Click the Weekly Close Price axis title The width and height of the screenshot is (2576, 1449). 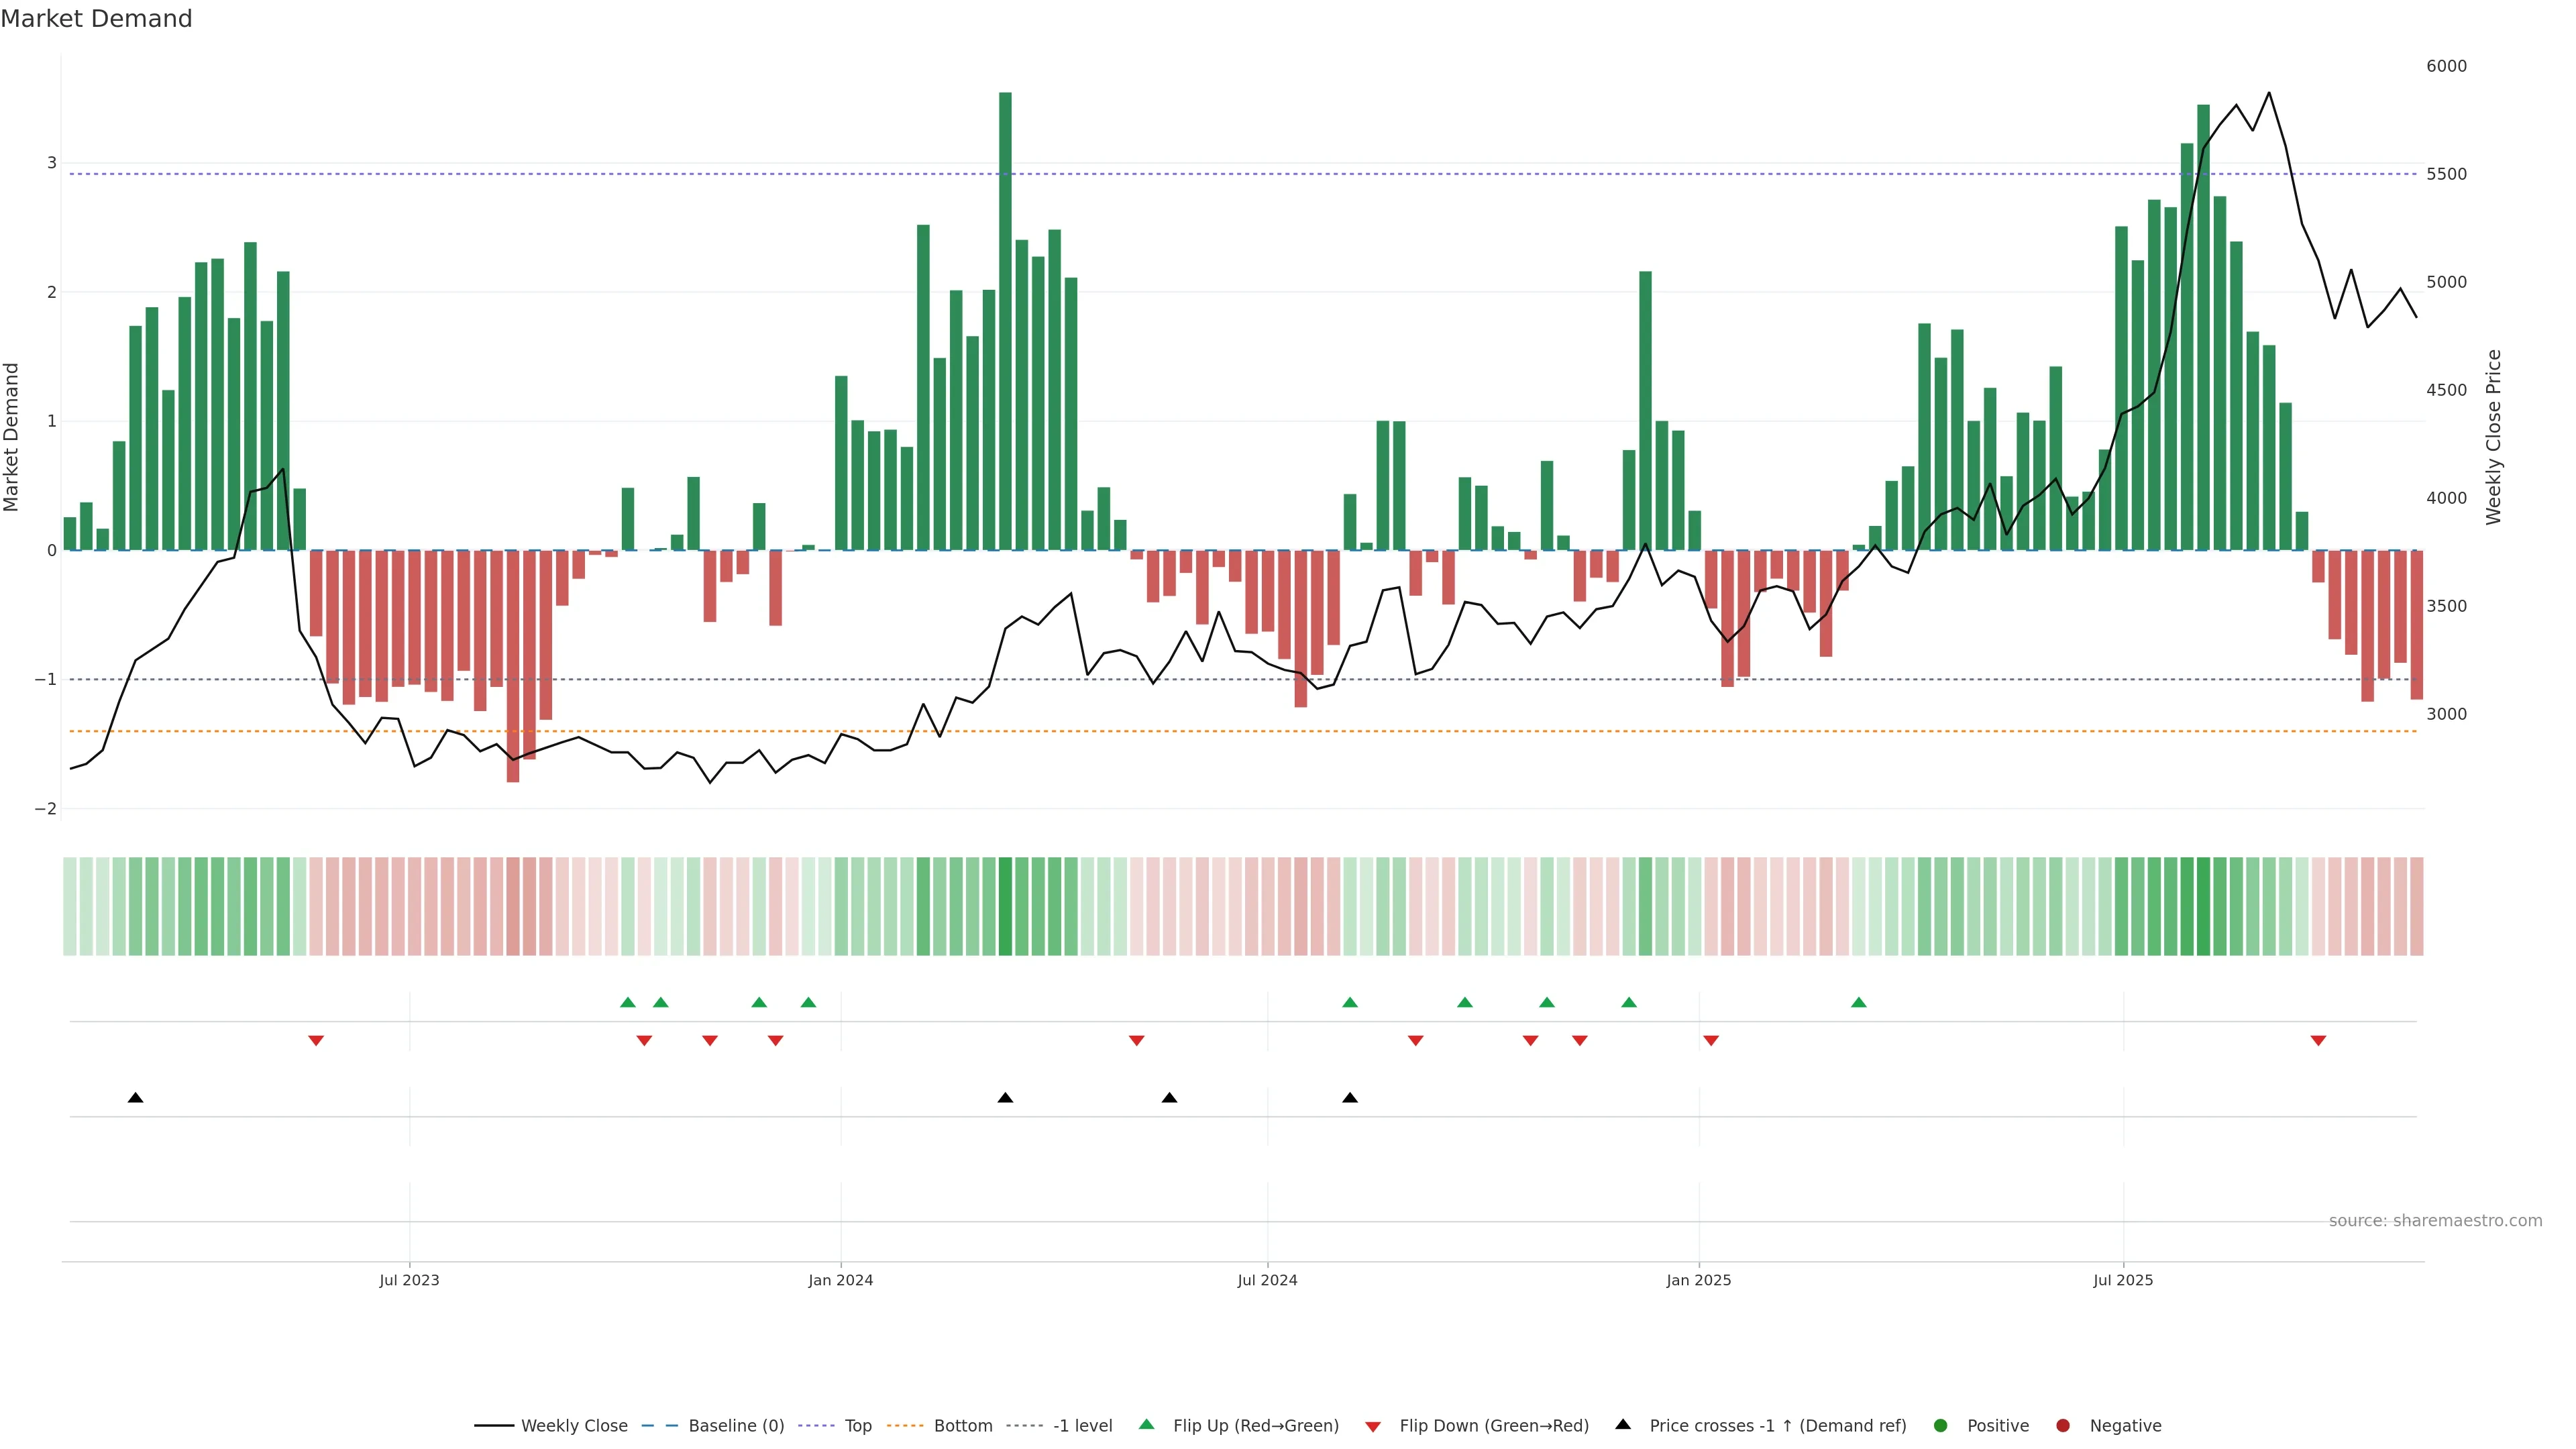pyautogui.click(x=2493, y=437)
